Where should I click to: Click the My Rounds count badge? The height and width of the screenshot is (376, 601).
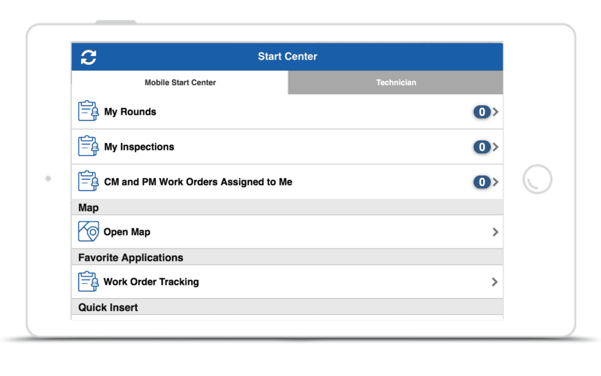[x=482, y=112]
